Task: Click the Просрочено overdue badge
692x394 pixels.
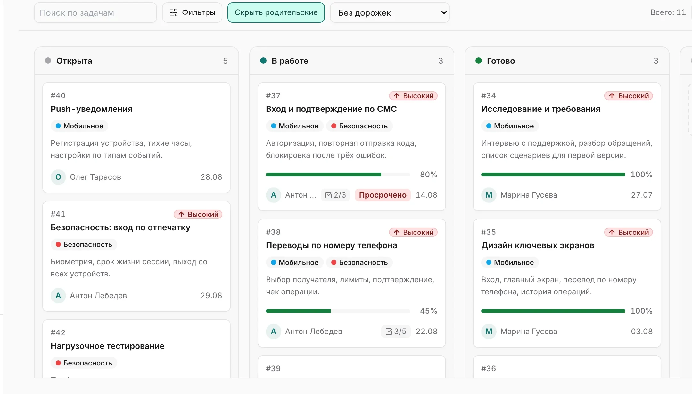Action: (x=383, y=195)
